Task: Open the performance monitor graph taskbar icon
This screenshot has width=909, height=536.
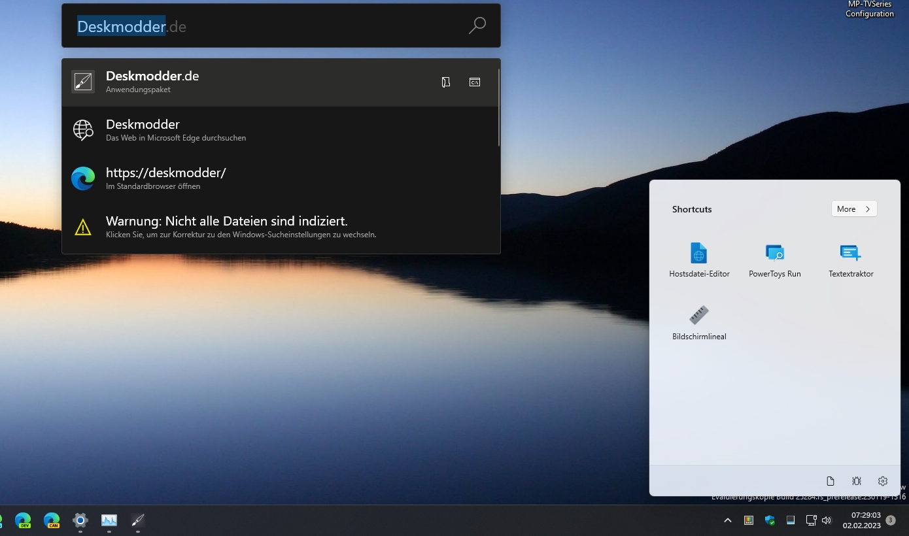Action: [109, 520]
